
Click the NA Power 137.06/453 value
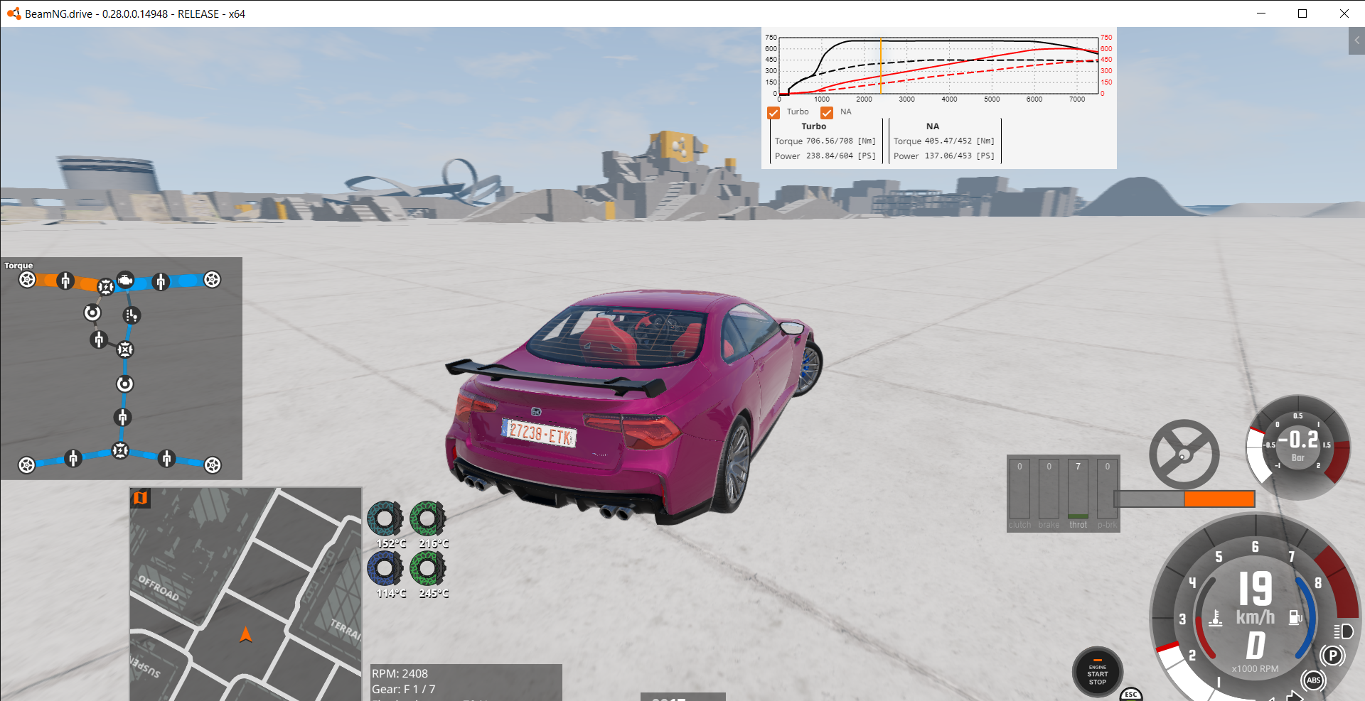(959, 156)
